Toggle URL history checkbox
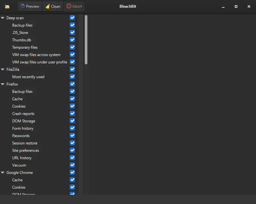 pyautogui.click(x=72, y=158)
